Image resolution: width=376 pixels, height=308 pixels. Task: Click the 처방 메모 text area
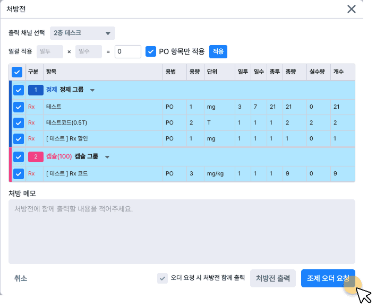click(182, 232)
